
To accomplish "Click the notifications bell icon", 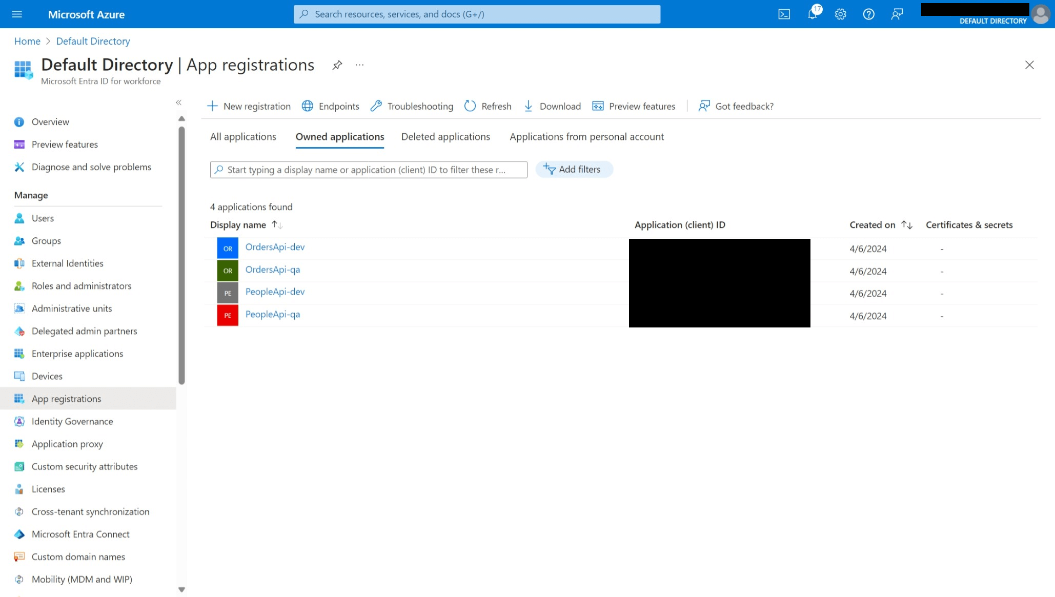I will coord(811,14).
